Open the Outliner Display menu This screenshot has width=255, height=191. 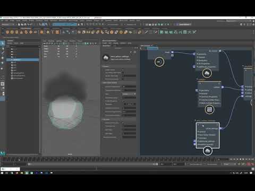pos(10,43)
